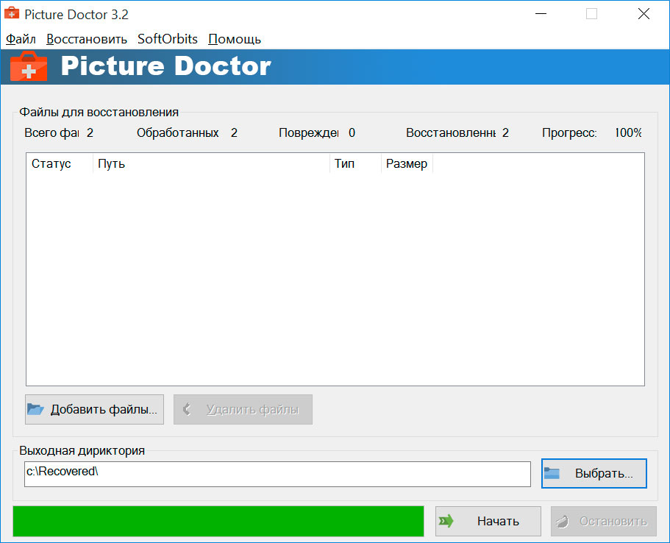Click the grey stop icon on Остановить
The height and width of the screenshot is (543, 670).
point(562,521)
